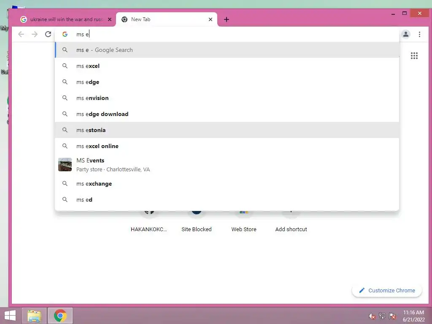Open the Chrome three-dot menu
Screen dimensions: 432x324
pyautogui.click(x=419, y=34)
